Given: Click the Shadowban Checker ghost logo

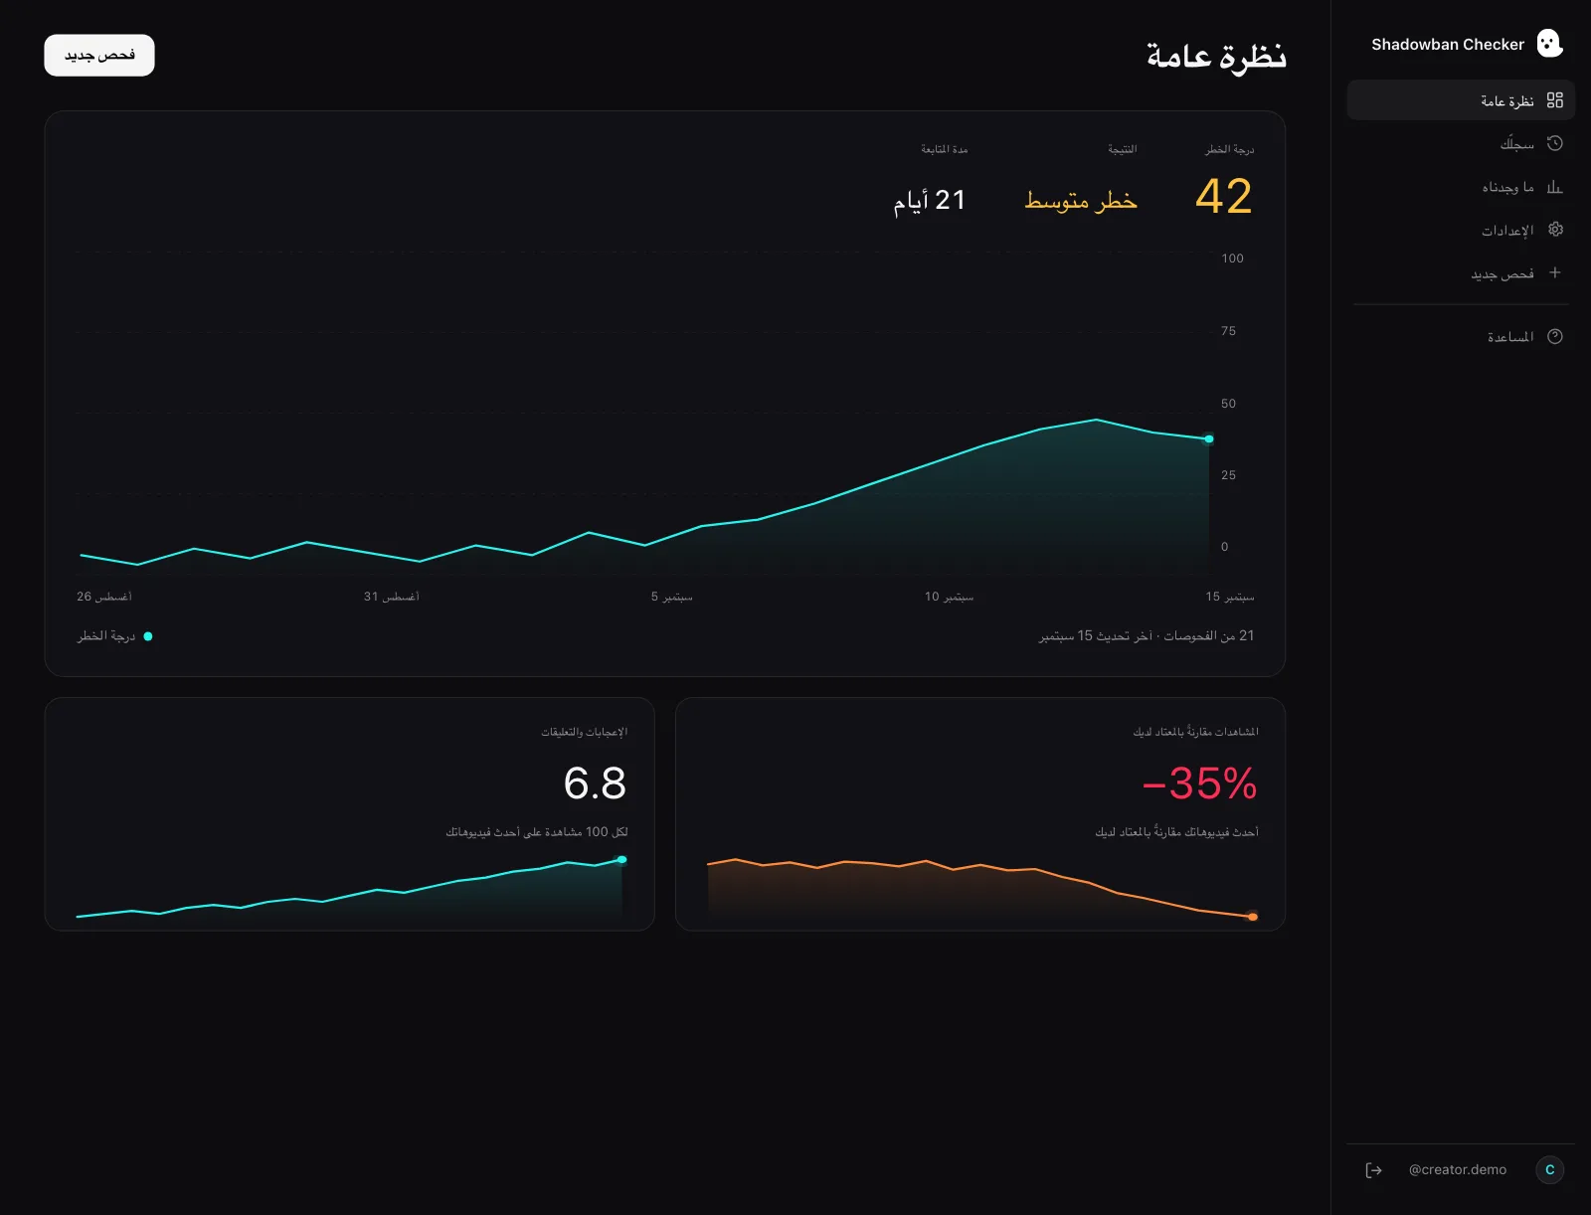Looking at the screenshot, I should [1549, 44].
